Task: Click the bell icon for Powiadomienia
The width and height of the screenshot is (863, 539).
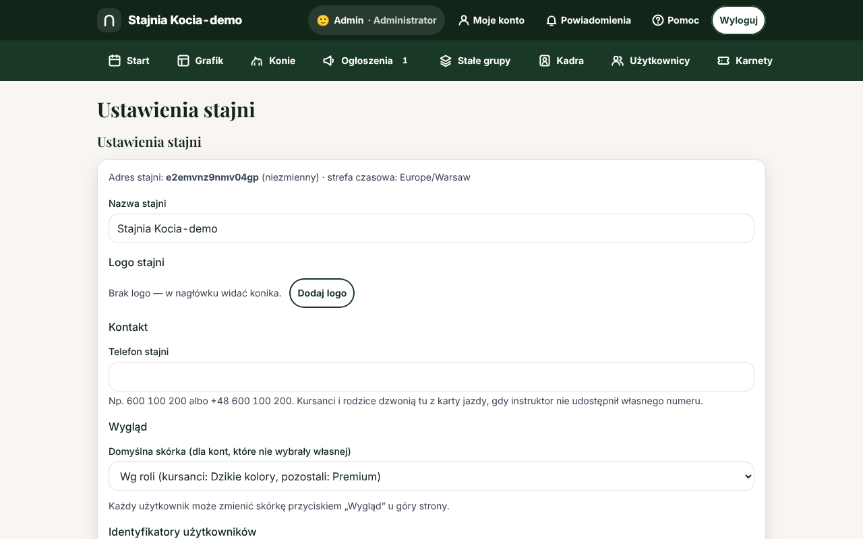Action: click(552, 20)
